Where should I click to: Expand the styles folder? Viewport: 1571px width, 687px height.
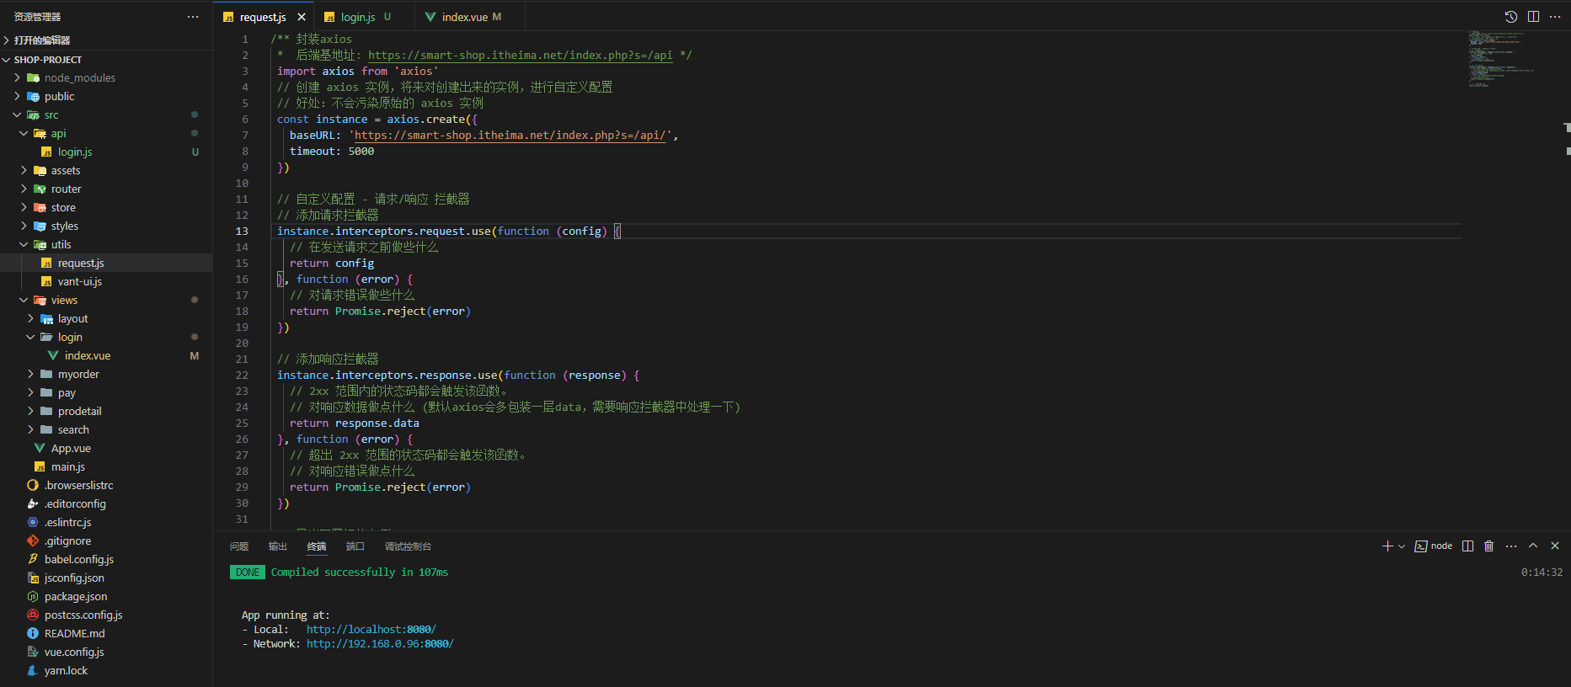click(x=106, y=226)
